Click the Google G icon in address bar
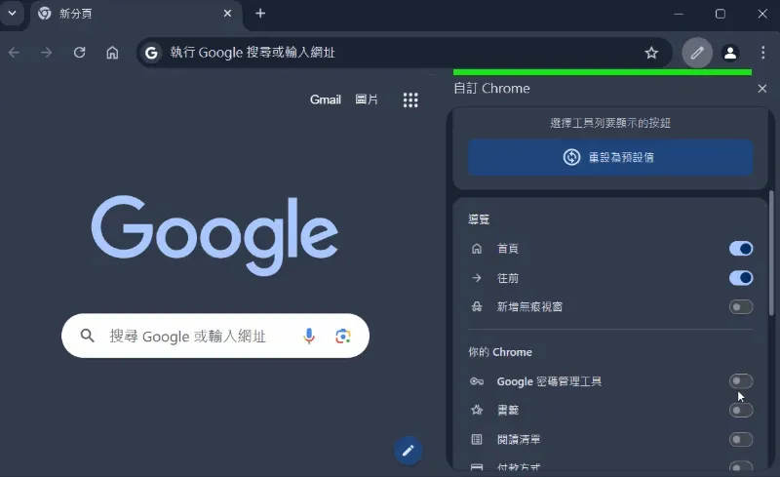This screenshot has width=780, height=477. [x=151, y=53]
